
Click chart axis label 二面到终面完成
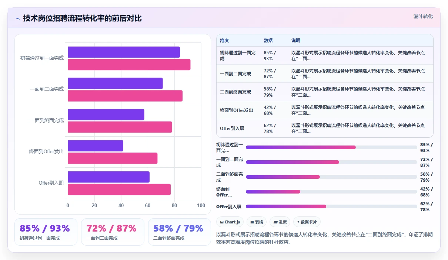tap(47, 120)
